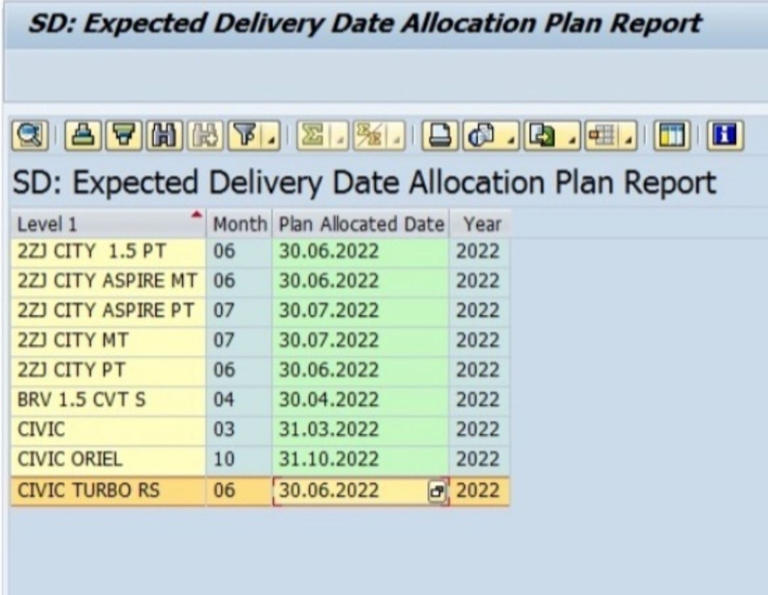Expand the Export dropdown arrow
The width and height of the screenshot is (768, 595).
click(x=572, y=136)
